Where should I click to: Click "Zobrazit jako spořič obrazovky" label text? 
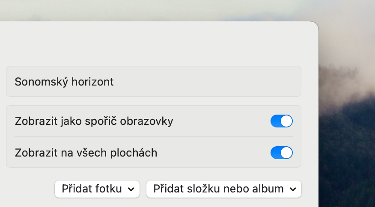point(94,121)
